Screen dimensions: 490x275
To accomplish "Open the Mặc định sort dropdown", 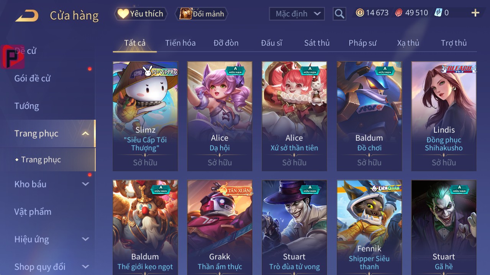I will [x=297, y=14].
